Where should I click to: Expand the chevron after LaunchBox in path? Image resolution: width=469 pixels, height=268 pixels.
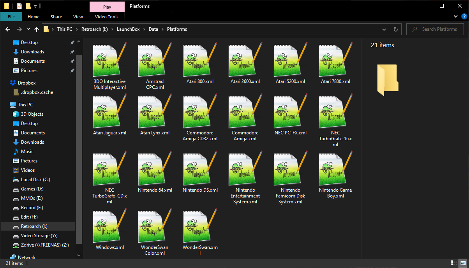[x=145, y=29]
